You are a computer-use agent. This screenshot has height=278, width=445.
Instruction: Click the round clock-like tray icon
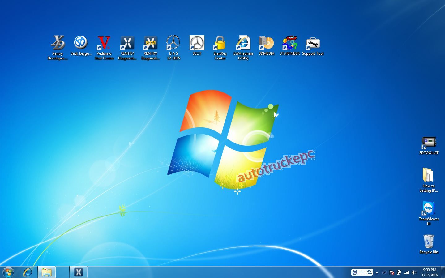tap(384, 272)
